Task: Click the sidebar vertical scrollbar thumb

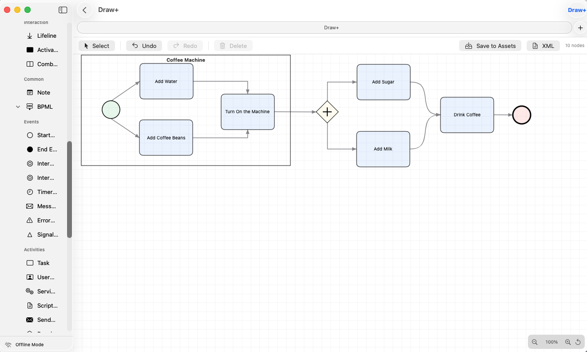Action: point(69,190)
